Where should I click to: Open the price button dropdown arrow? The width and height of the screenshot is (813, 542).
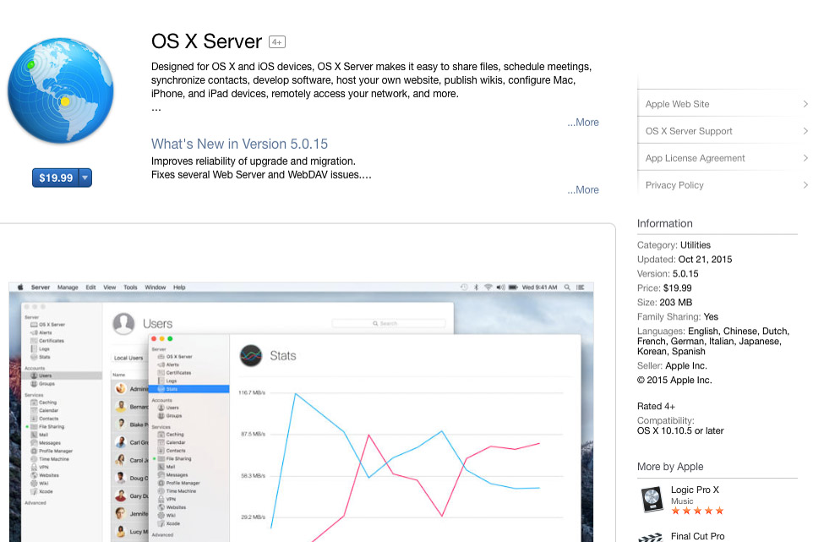(85, 178)
